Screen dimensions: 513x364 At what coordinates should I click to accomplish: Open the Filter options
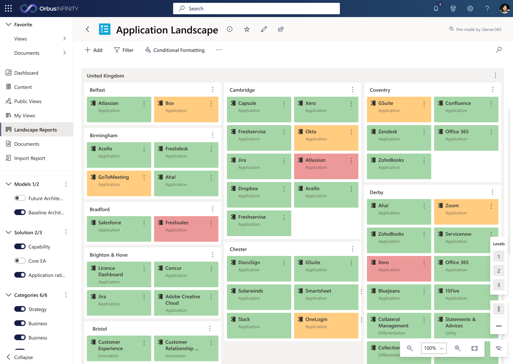(x=124, y=50)
